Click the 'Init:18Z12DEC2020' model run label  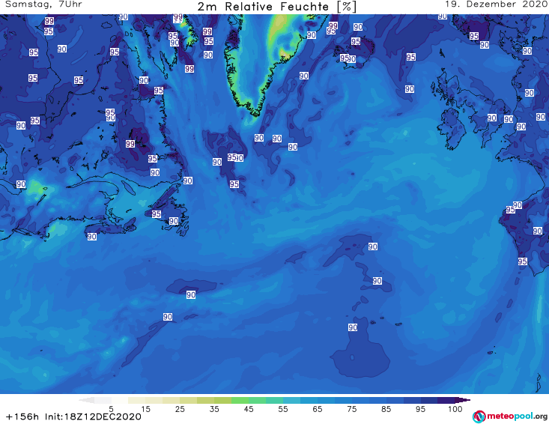click(x=93, y=417)
